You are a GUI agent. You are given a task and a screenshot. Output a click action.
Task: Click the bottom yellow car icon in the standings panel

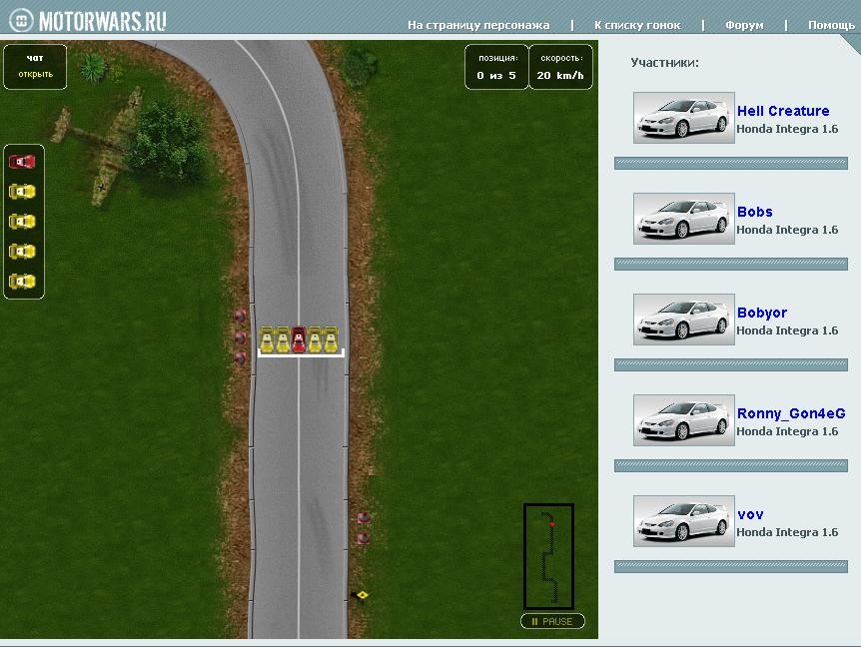23,282
